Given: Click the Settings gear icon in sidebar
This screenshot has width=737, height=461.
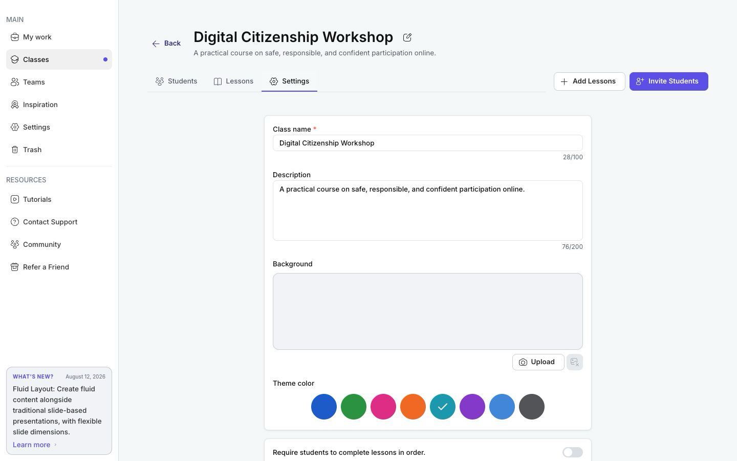Looking at the screenshot, I should point(15,127).
